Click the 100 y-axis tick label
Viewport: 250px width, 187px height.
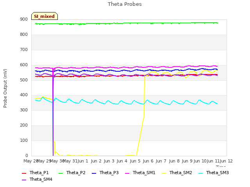(x=24, y=141)
